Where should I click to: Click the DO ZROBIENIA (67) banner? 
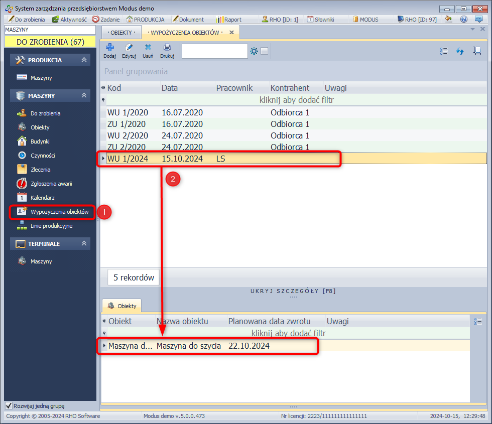tap(50, 42)
